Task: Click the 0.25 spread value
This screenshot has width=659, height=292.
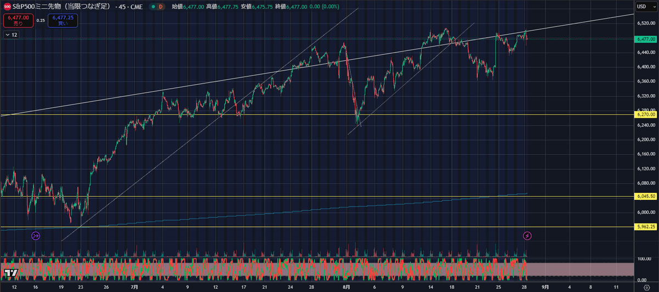Action: click(x=41, y=20)
